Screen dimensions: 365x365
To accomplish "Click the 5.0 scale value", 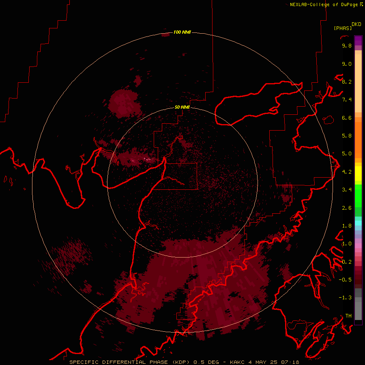I will [x=347, y=154].
